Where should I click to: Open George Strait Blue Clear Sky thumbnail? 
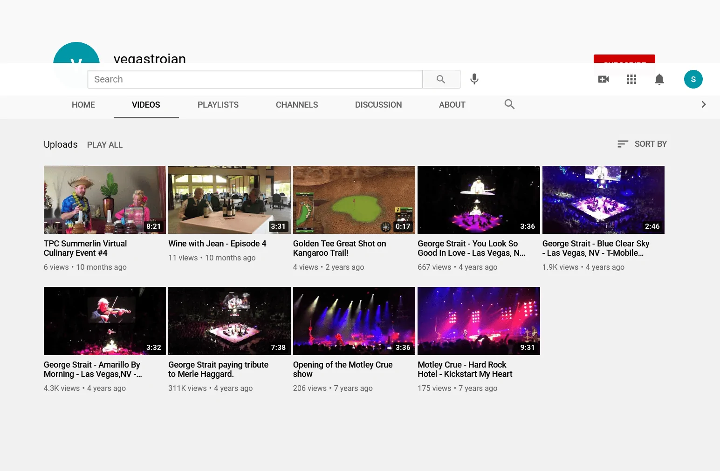pyautogui.click(x=603, y=200)
